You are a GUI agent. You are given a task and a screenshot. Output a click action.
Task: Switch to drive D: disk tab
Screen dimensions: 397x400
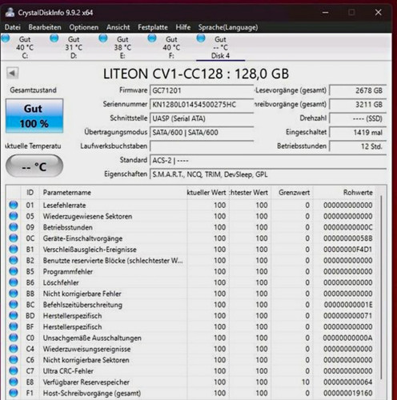[x=74, y=47]
